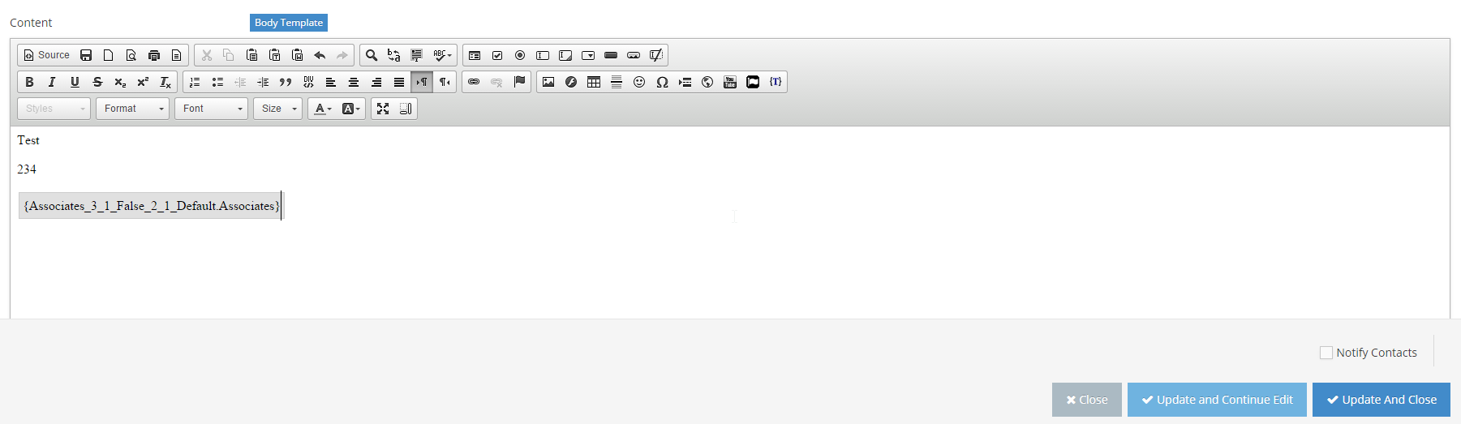Image resolution: width=1461 pixels, height=424 pixels.
Task: Click the Bold formatting icon
Action: (x=29, y=82)
